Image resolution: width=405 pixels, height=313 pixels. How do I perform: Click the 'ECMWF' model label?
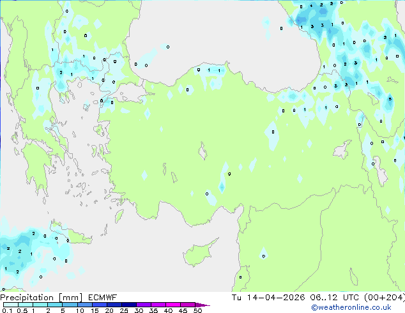(x=103, y=298)
